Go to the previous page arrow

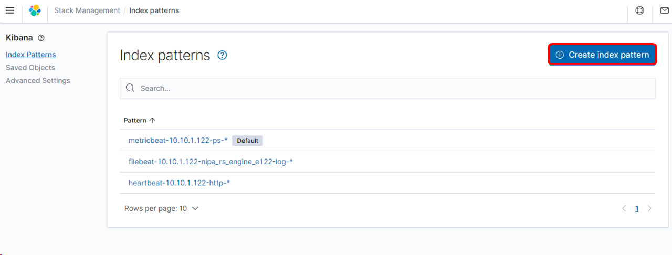pos(624,208)
